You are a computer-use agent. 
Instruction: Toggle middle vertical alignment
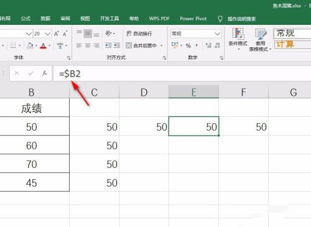click(x=88, y=34)
